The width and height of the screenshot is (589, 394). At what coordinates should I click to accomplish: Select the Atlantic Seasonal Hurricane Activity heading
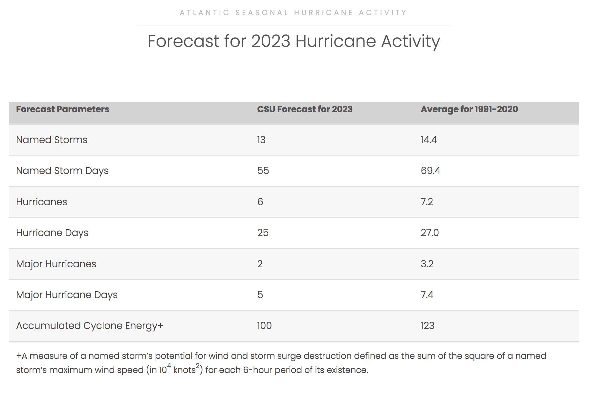294,13
